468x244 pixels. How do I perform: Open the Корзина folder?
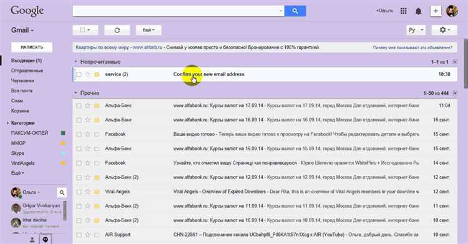tap(20, 111)
